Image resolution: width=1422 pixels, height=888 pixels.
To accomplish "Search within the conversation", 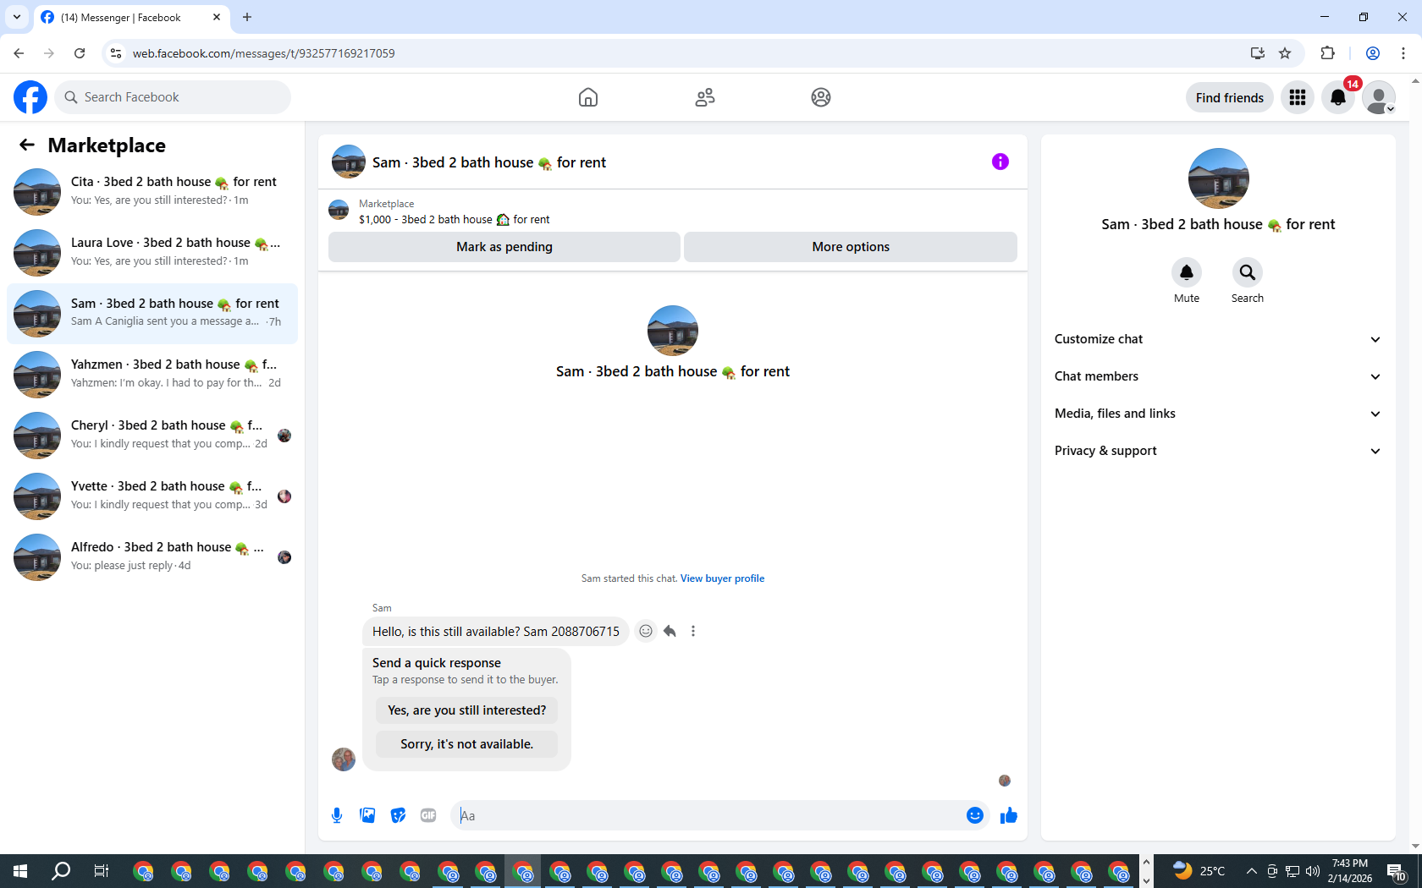I will [x=1248, y=272].
